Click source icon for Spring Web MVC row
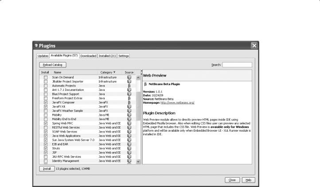This screenshot has width=320, height=187. point(129,123)
